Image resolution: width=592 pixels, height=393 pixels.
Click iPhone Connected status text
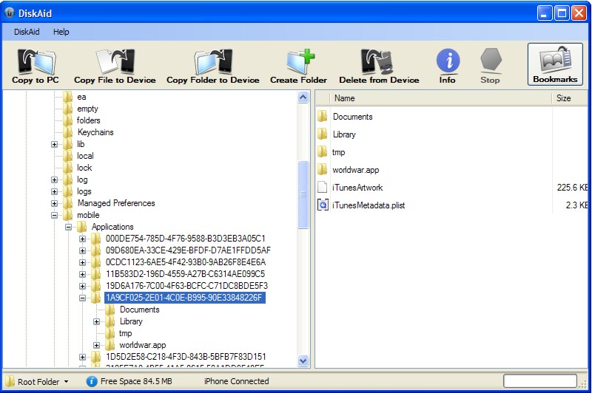pyautogui.click(x=236, y=381)
